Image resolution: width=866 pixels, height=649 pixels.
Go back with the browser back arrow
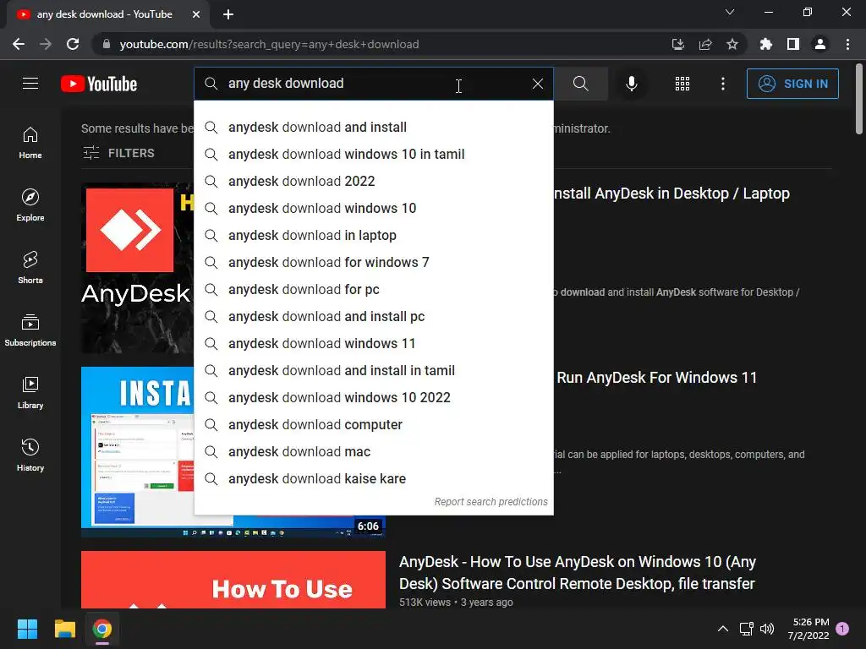coord(19,44)
